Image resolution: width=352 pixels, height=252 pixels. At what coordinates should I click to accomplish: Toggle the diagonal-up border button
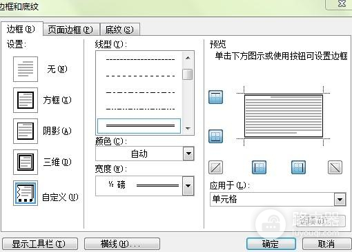[215, 167]
